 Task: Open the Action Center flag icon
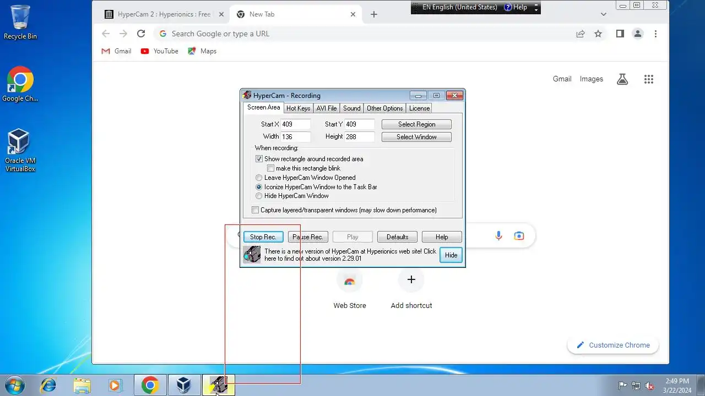tap(623, 386)
